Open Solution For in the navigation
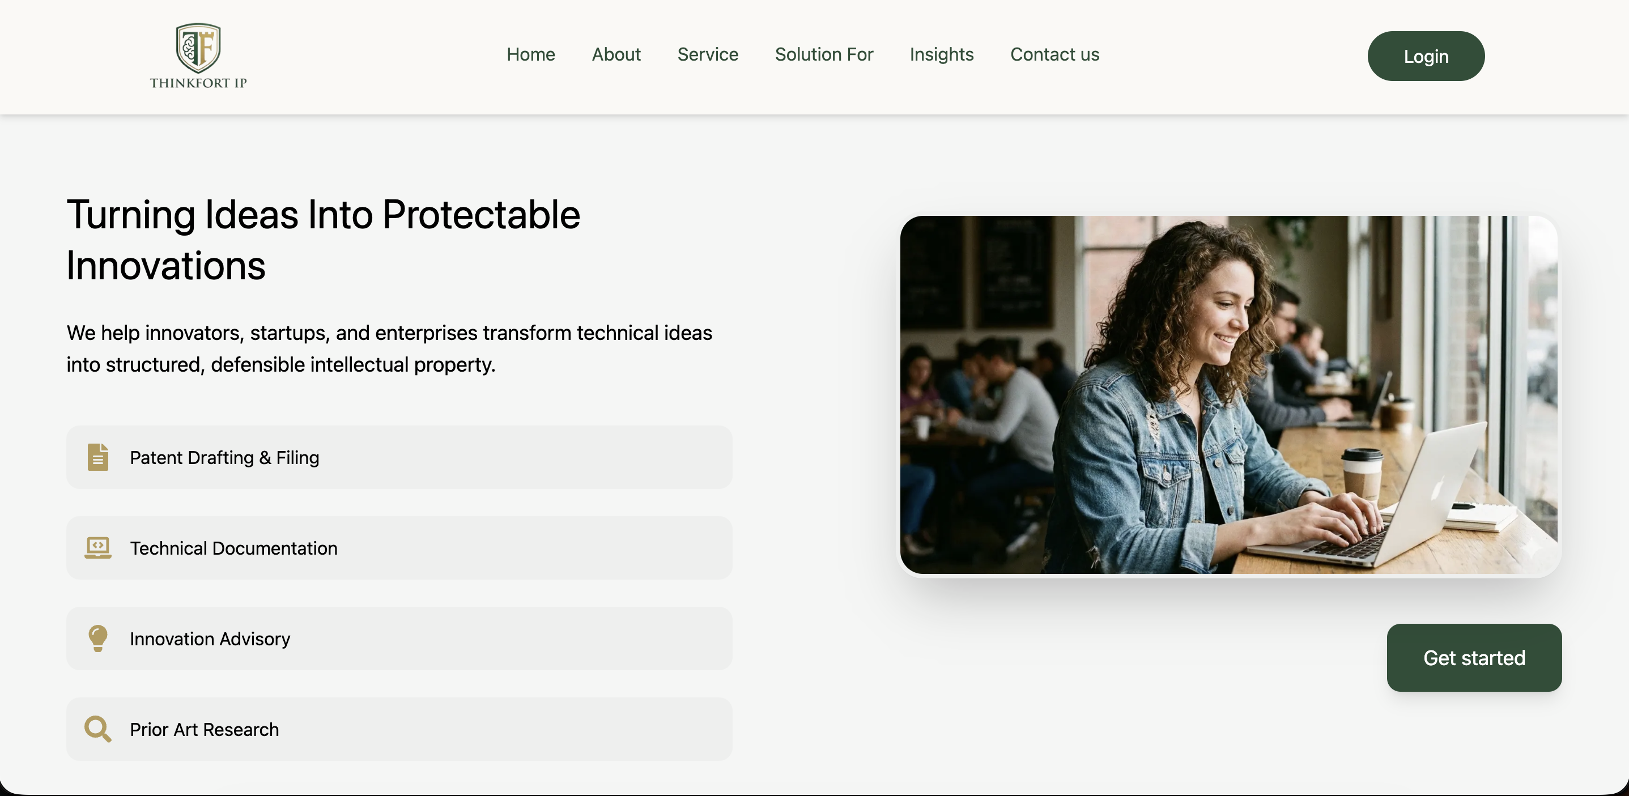The image size is (1629, 796). pyautogui.click(x=824, y=54)
